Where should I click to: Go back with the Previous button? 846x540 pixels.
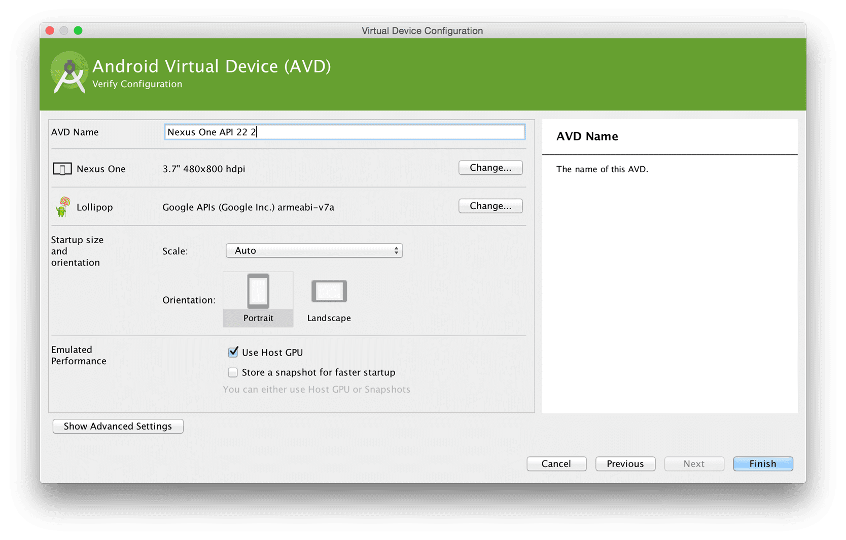coord(625,464)
